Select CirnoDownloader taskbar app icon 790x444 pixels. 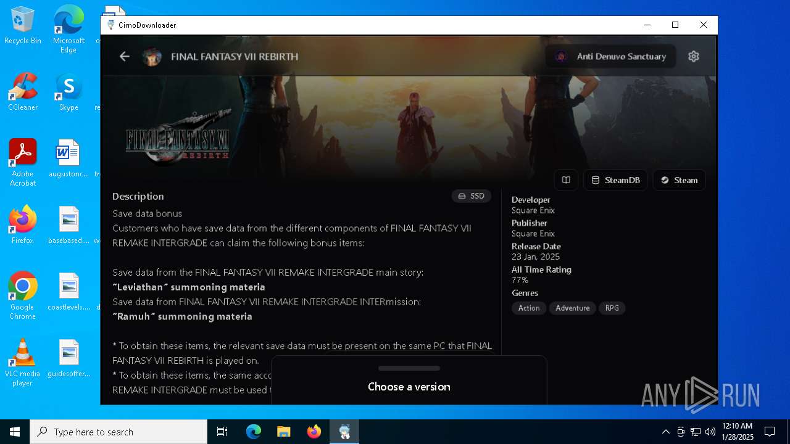344,432
